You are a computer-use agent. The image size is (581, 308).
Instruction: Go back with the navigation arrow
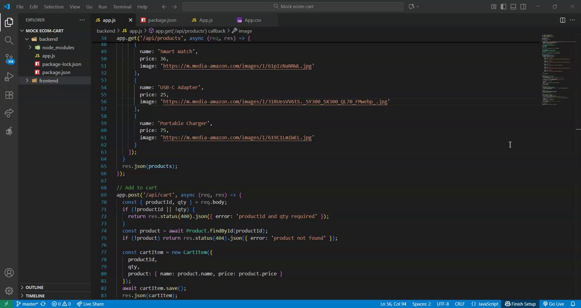point(164,7)
